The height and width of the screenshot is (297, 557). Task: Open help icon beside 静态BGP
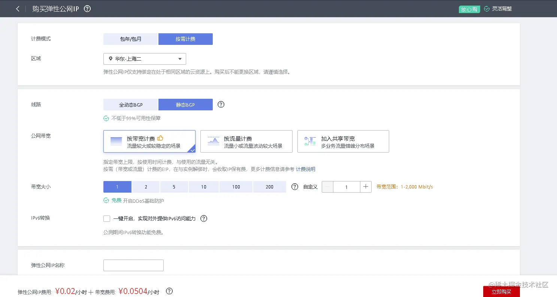click(x=221, y=105)
